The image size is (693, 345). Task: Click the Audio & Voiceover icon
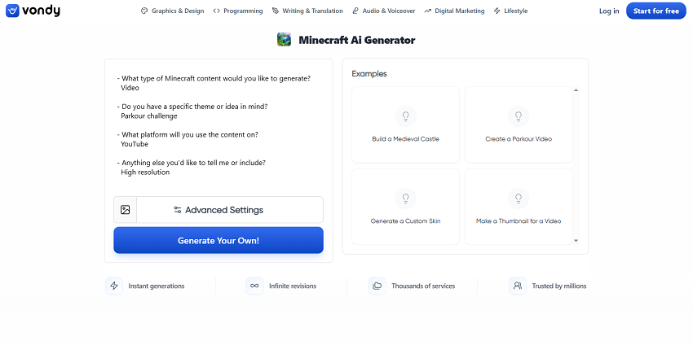pyautogui.click(x=355, y=11)
